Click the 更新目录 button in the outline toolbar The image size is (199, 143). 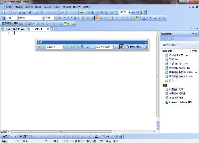coord(134,47)
